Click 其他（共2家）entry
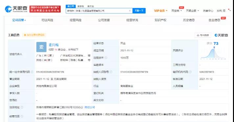 coord(44,60)
